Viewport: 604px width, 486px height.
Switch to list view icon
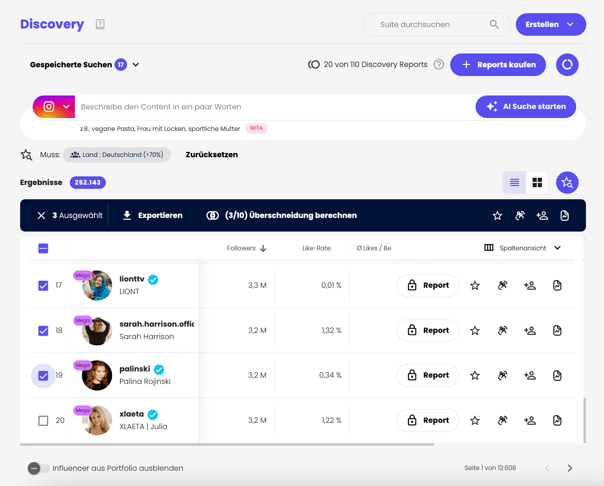(514, 183)
